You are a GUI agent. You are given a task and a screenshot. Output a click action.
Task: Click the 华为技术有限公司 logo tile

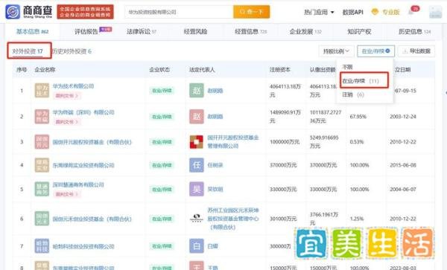click(x=42, y=91)
